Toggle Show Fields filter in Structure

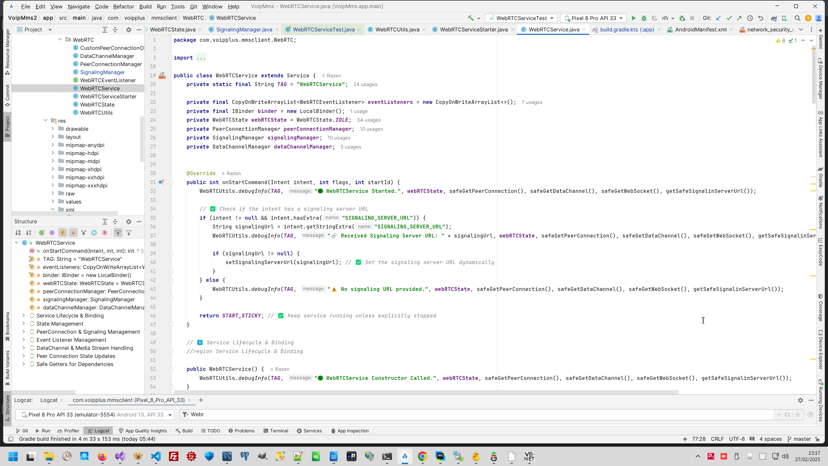[63, 233]
